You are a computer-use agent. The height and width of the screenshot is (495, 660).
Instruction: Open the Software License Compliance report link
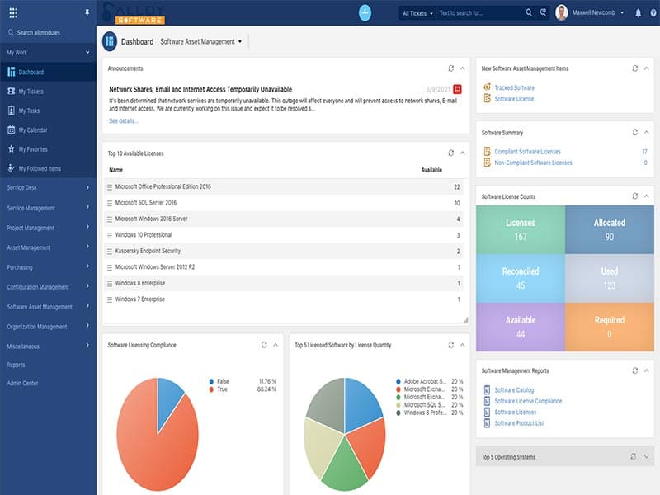pos(528,401)
